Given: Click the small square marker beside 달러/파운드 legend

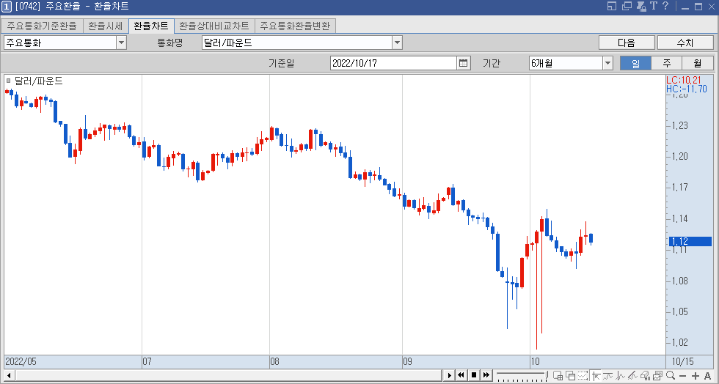Looking at the screenshot, I should (8, 81).
